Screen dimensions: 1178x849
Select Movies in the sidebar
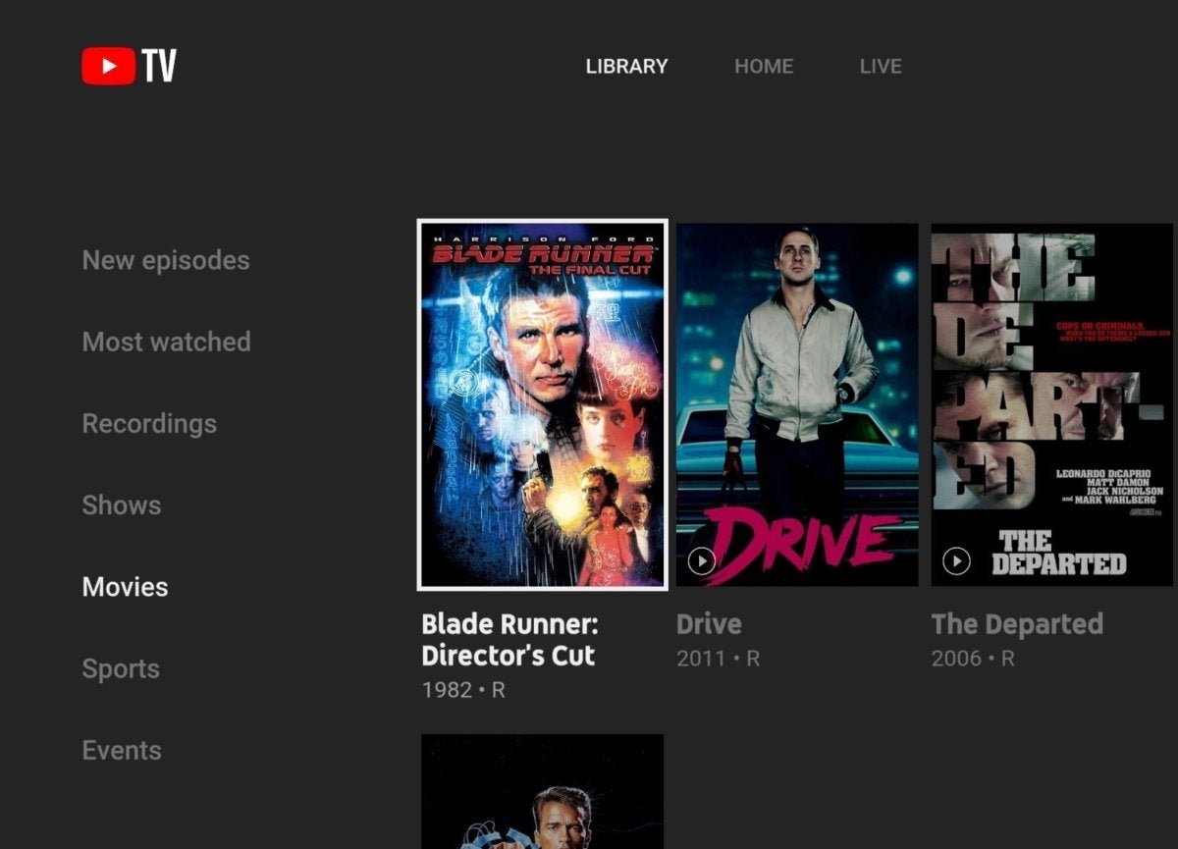124,586
